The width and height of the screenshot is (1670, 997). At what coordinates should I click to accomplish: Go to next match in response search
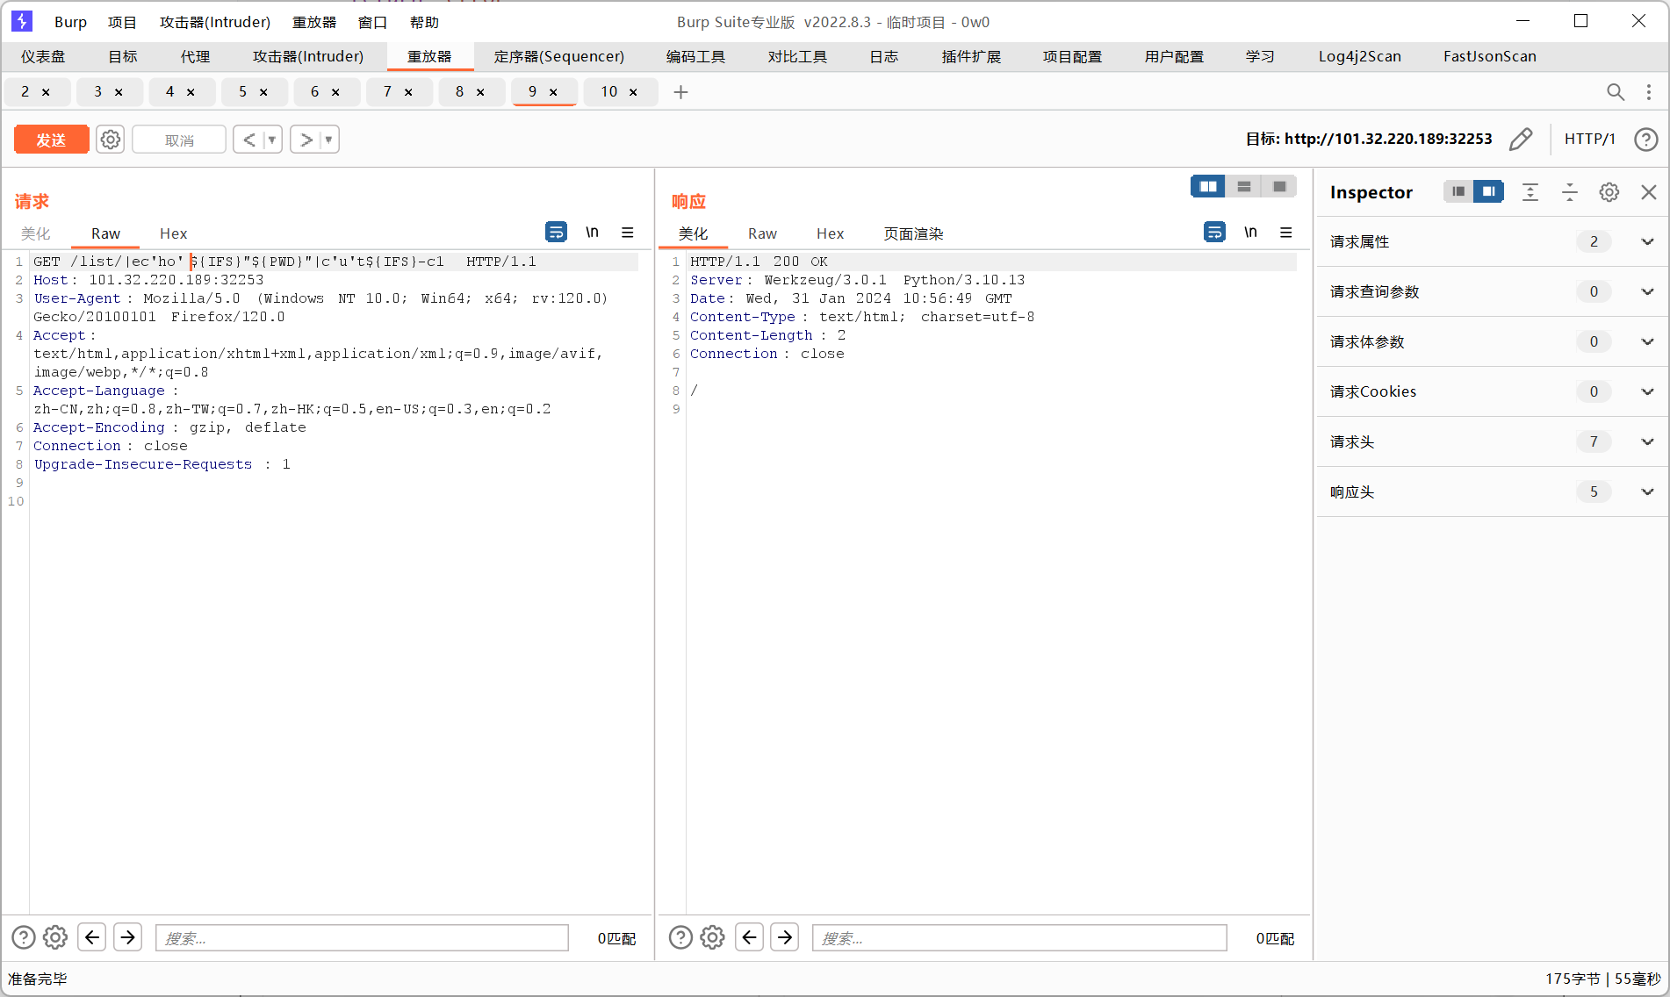pyautogui.click(x=785, y=937)
